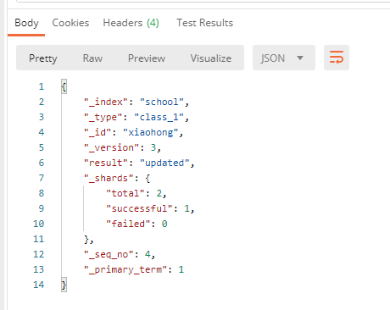
Task: Select the Visualize view mode
Action: pos(211,58)
